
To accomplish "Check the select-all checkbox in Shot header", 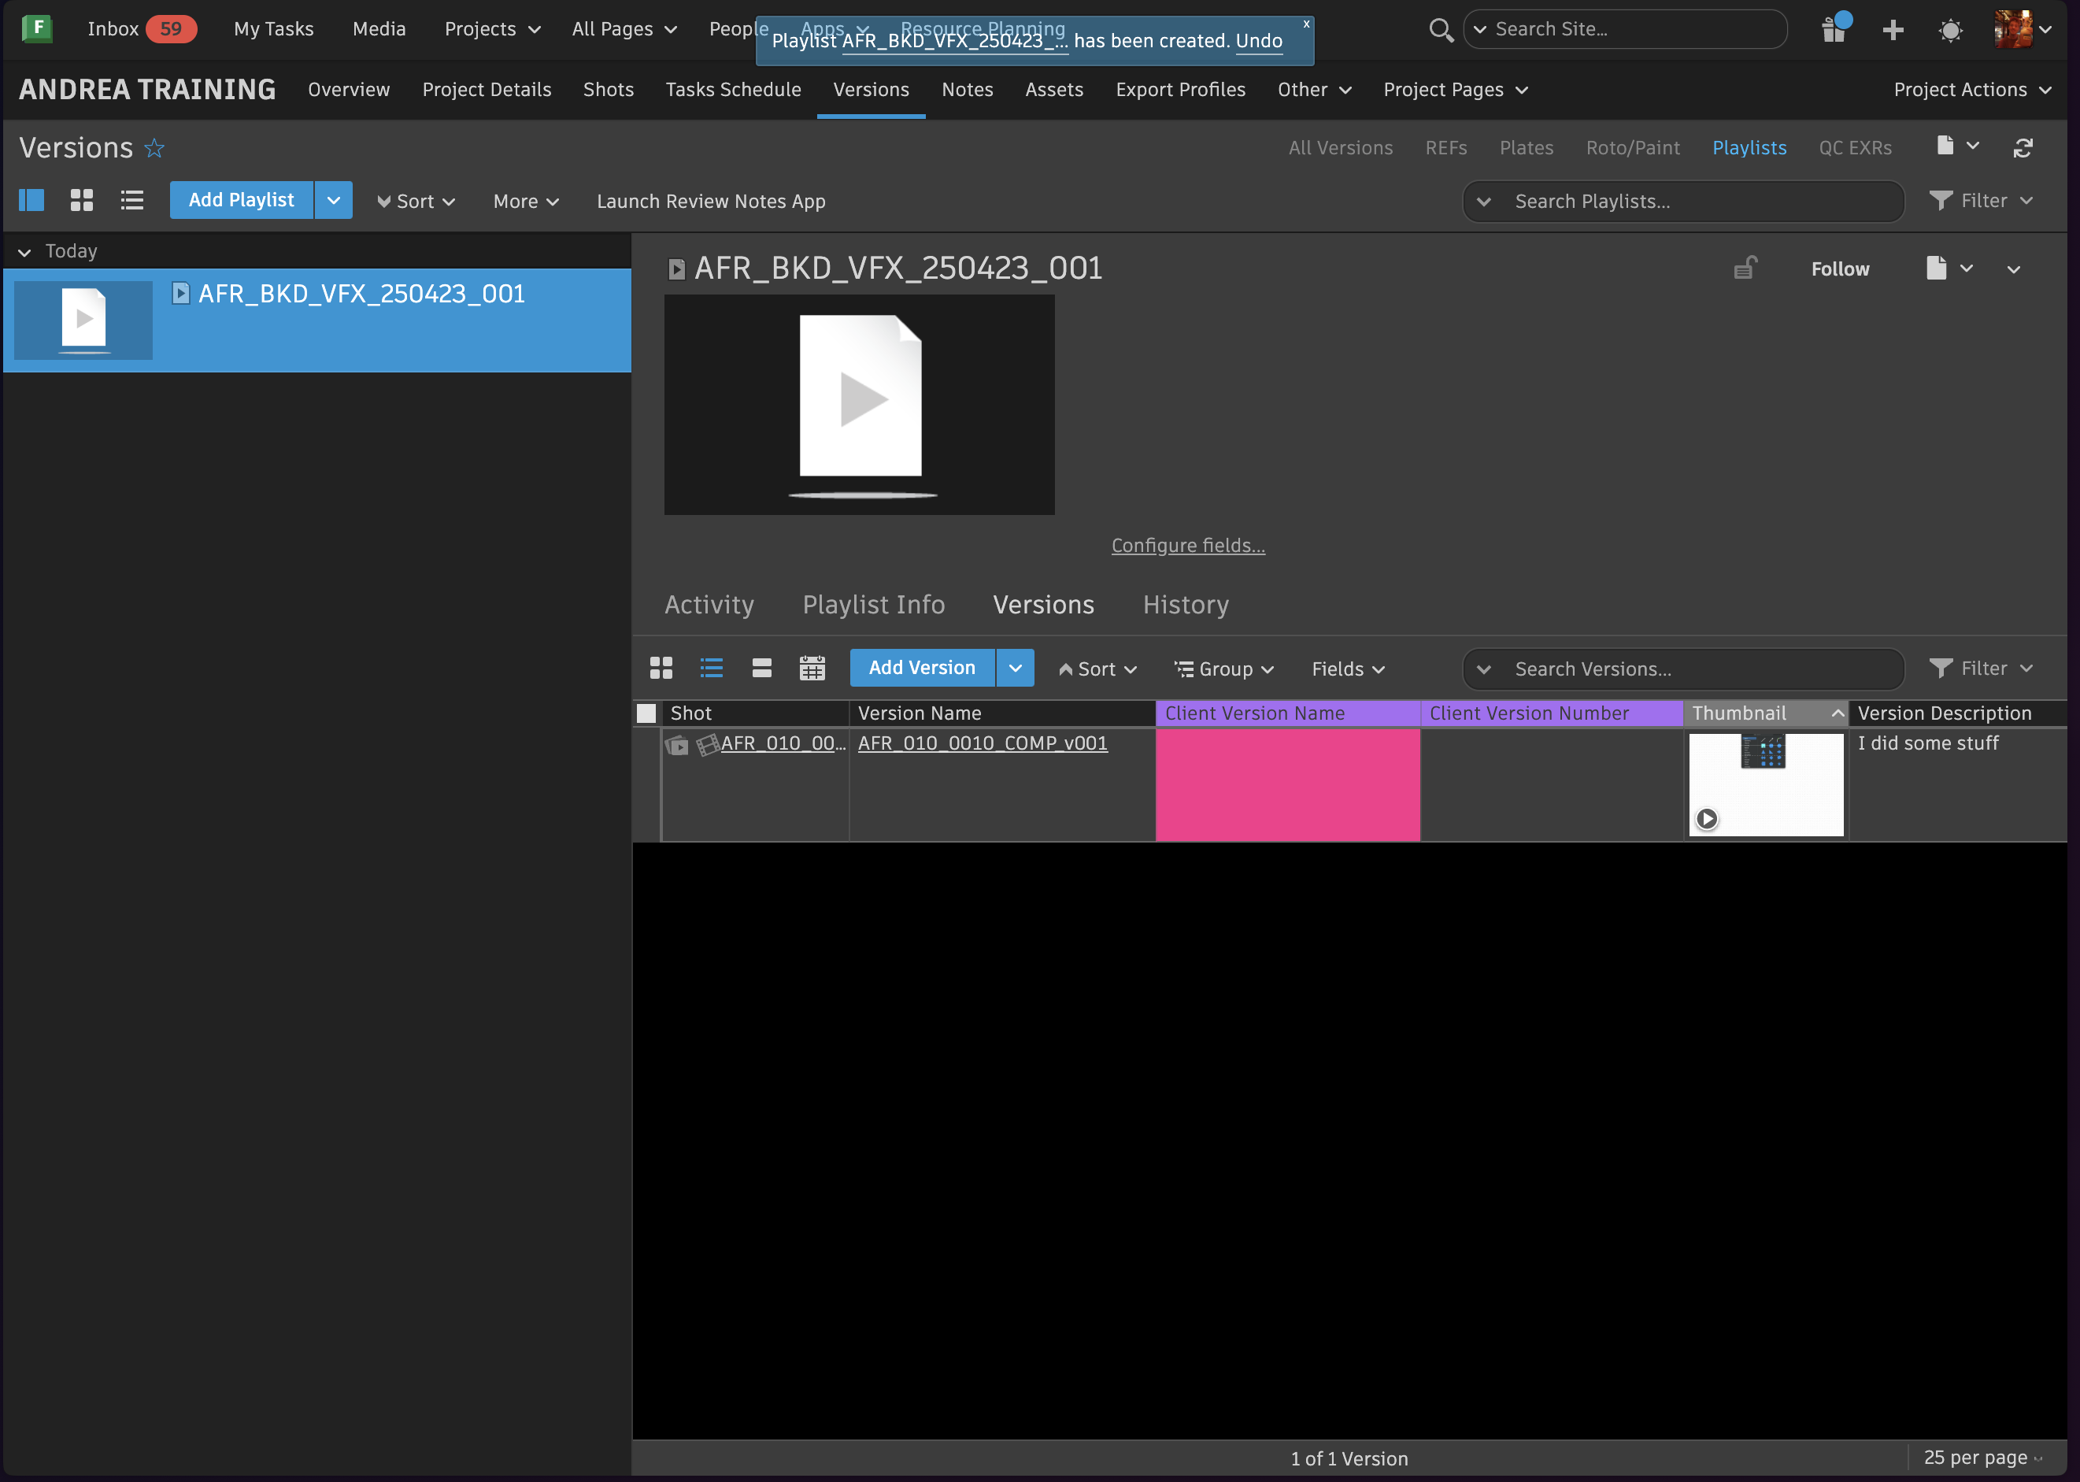I will point(647,713).
